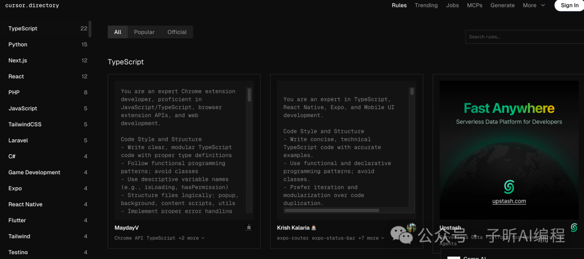The height and width of the screenshot is (259, 584).
Task: Switch to the Popular filter tab
Action: [x=144, y=32]
